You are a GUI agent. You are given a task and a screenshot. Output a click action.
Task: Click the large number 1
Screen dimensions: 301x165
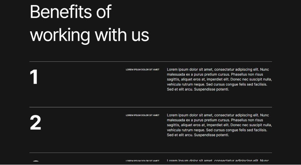(34, 77)
